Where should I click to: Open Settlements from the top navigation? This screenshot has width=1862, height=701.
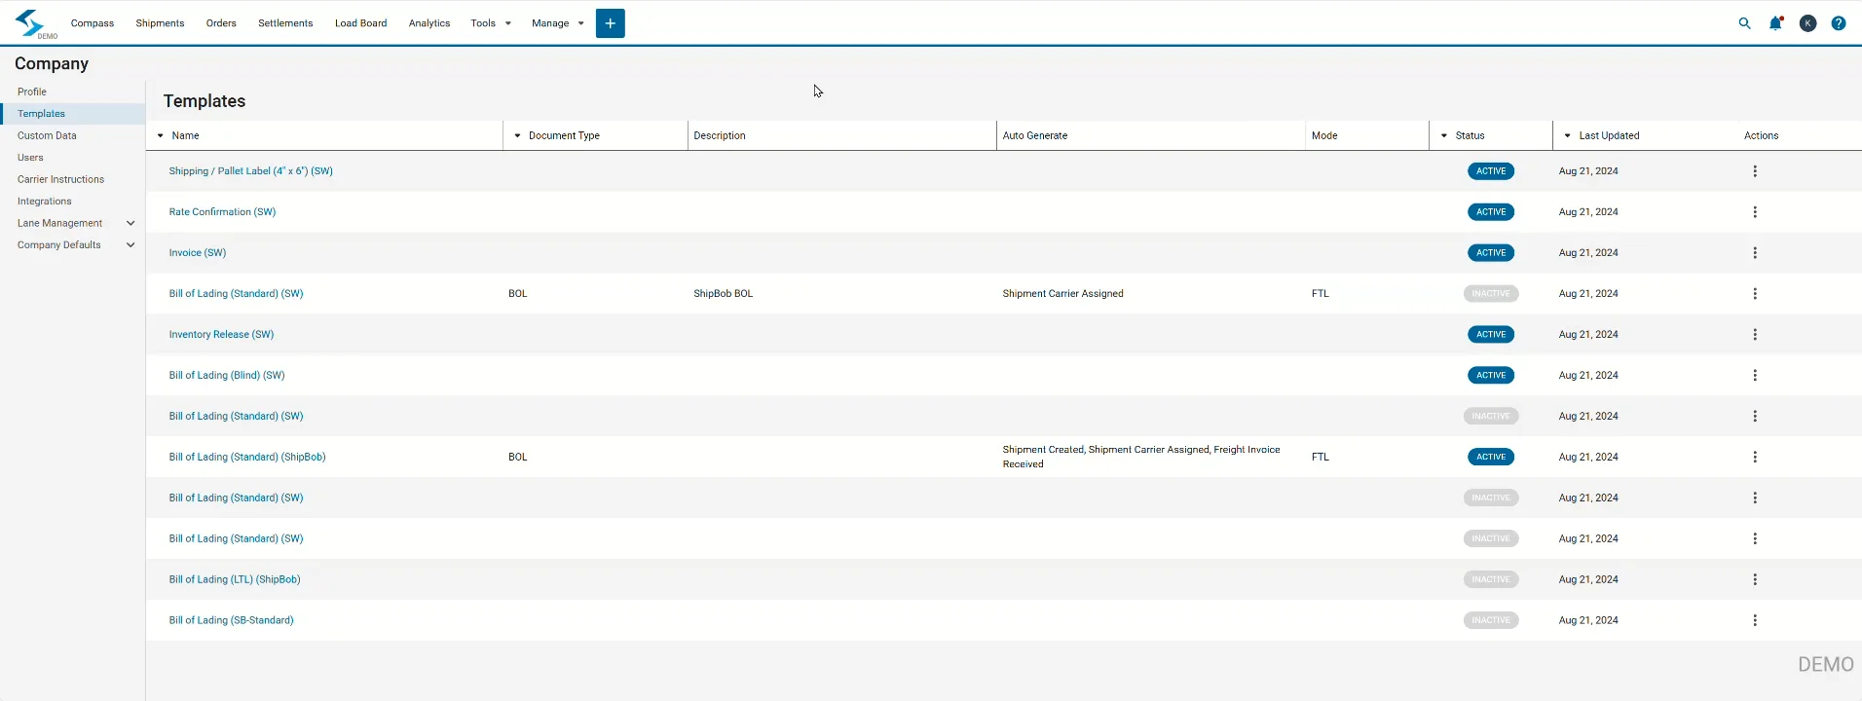pos(285,23)
